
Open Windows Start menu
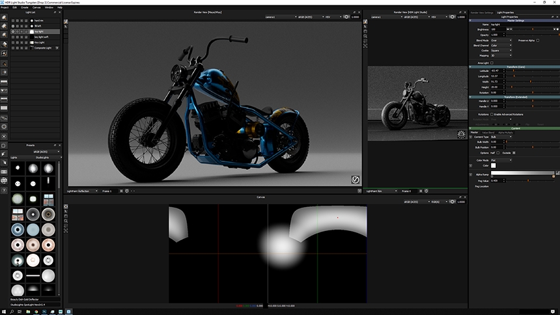4,312
